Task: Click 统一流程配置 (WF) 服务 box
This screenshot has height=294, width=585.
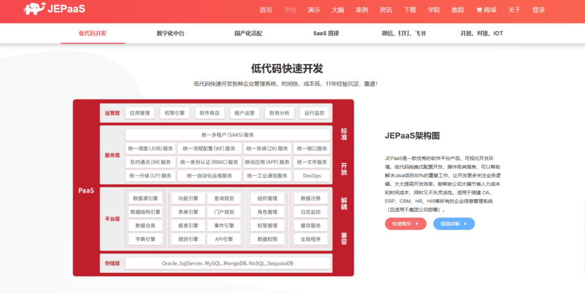Action: [x=209, y=148]
